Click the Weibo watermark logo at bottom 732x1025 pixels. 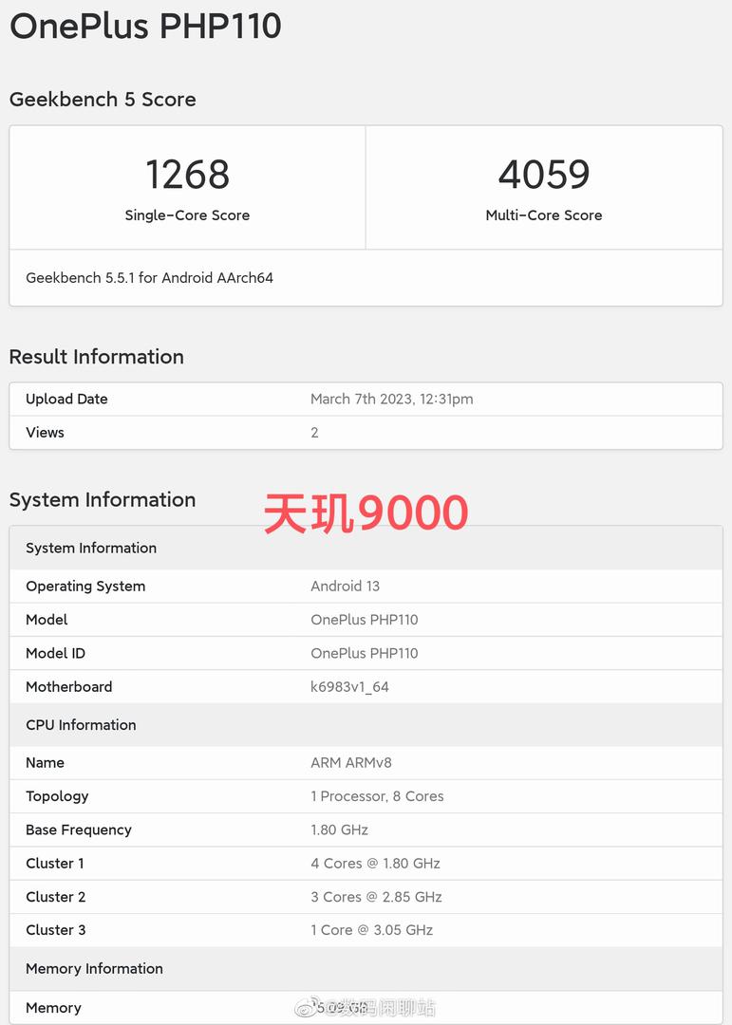pyautogui.click(x=307, y=1007)
